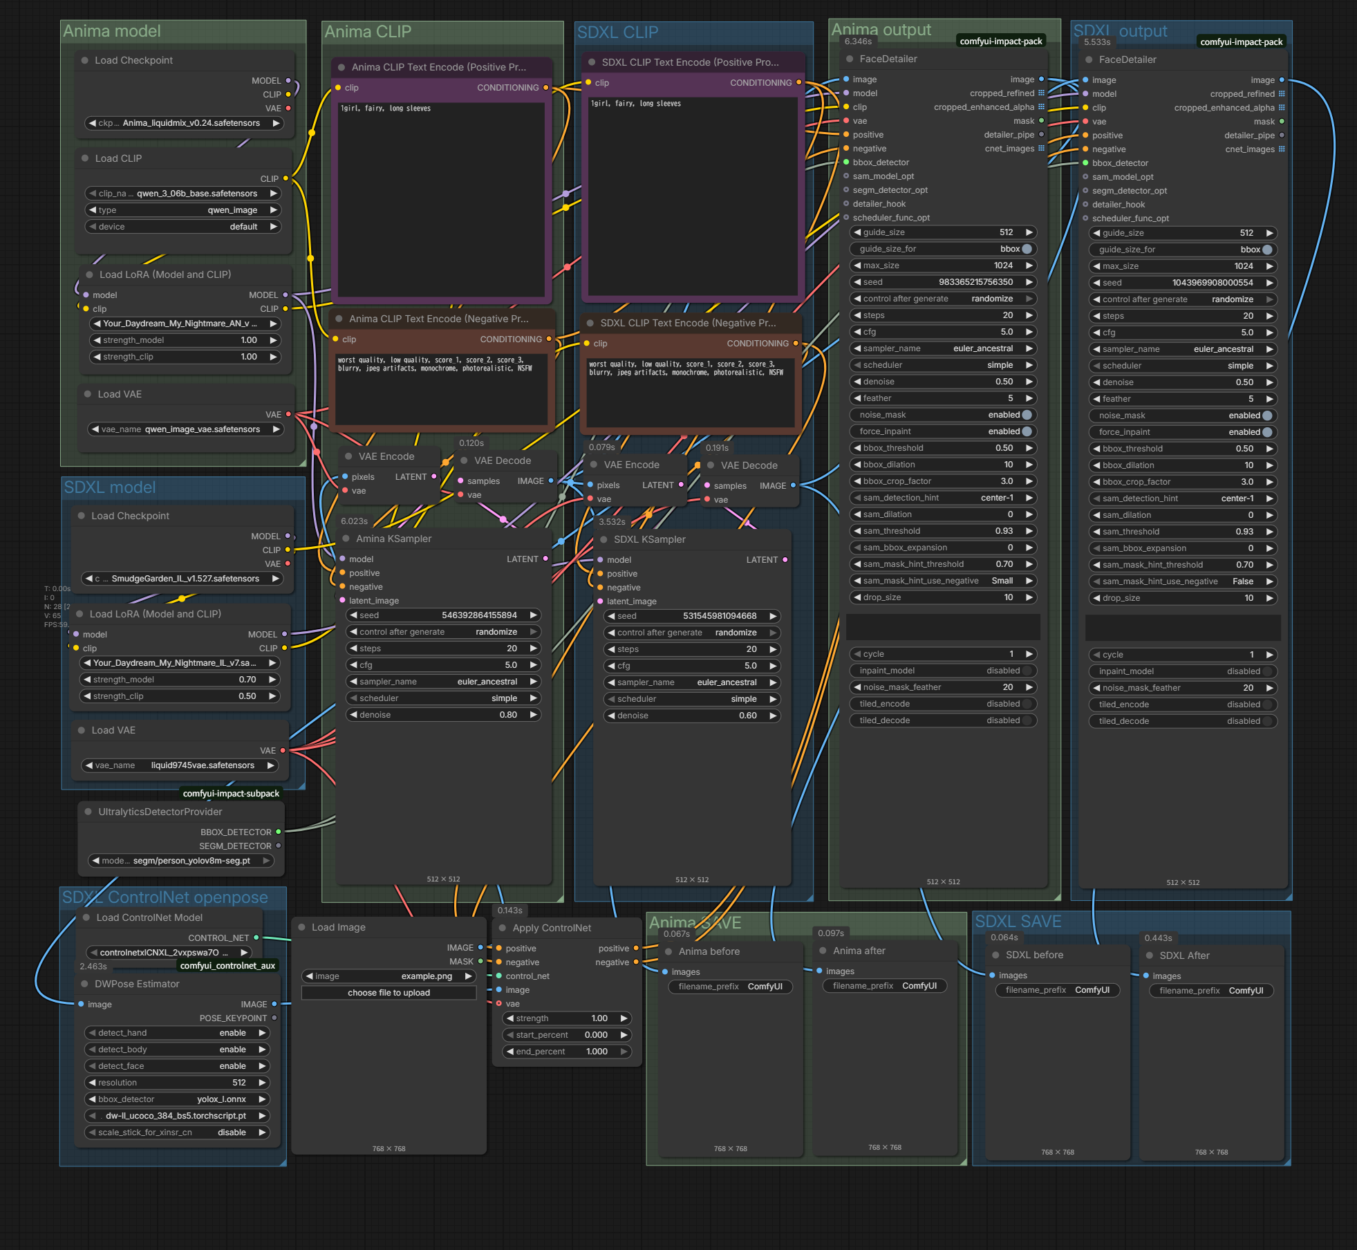This screenshot has height=1250, width=1357.
Task: Click the comfyui-impact-pack badge on Anima output FaceDetailer
Action: [x=1001, y=41]
